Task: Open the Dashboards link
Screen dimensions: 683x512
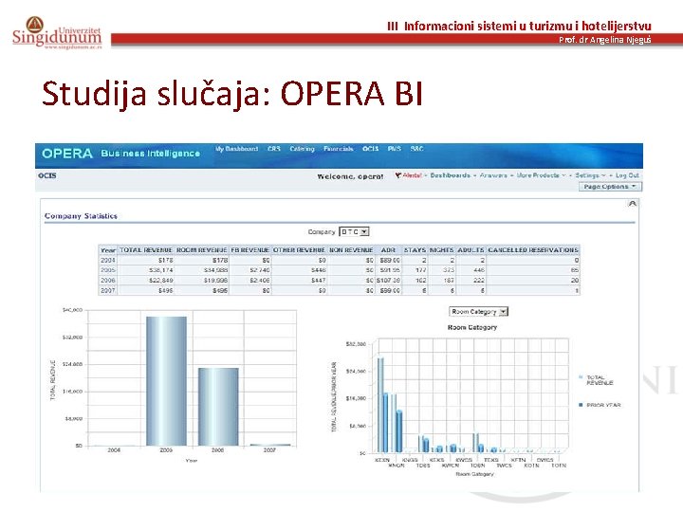Action: click(450, 175)
